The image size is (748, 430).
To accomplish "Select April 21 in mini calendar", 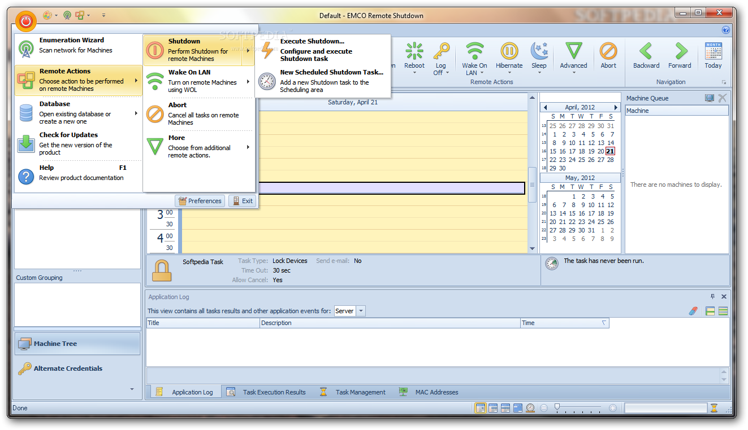I will click(610, 151).
